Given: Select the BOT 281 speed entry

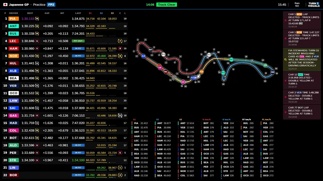Looking at the screenshot, I should (x=208, y=123).
